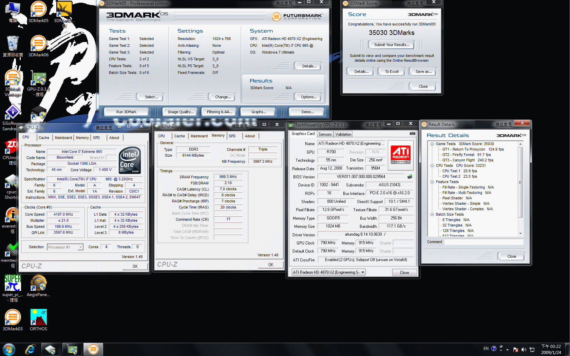Open the computer desktop icon
This screenshot has height=356, width=570.
tap(13, 12)
